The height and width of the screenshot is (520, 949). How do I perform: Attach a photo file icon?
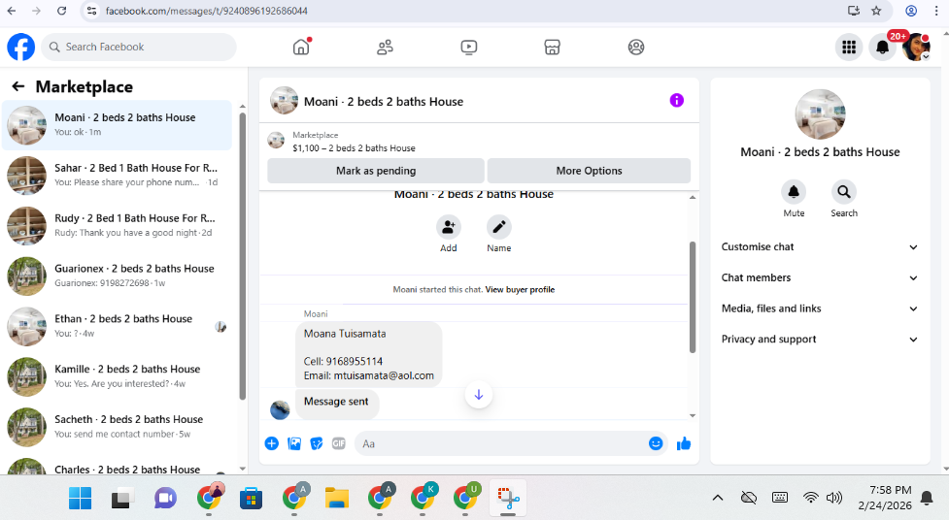click(294, 443)
